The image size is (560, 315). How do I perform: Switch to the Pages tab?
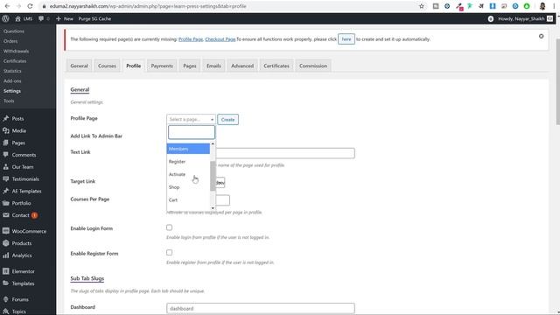point(190,66)
